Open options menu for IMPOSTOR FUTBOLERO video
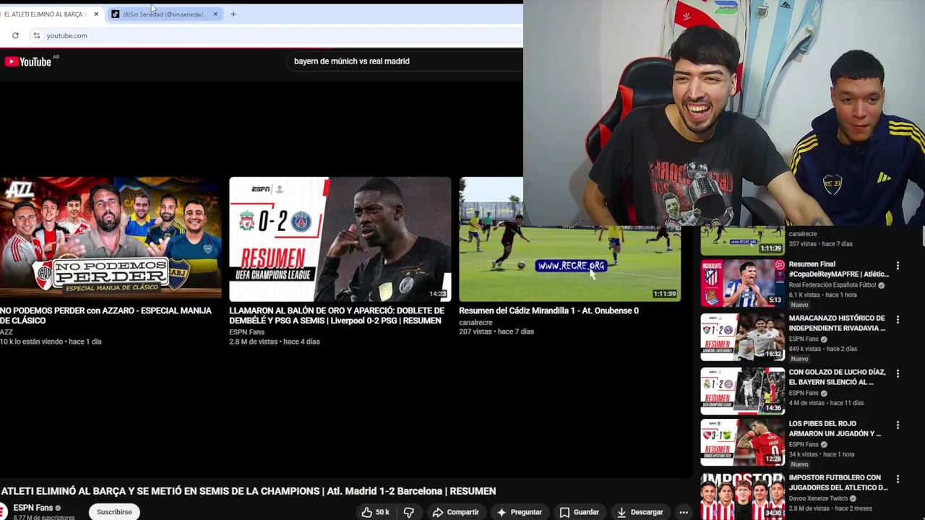This screenshot has height=520, width=925. click(898, 479)
